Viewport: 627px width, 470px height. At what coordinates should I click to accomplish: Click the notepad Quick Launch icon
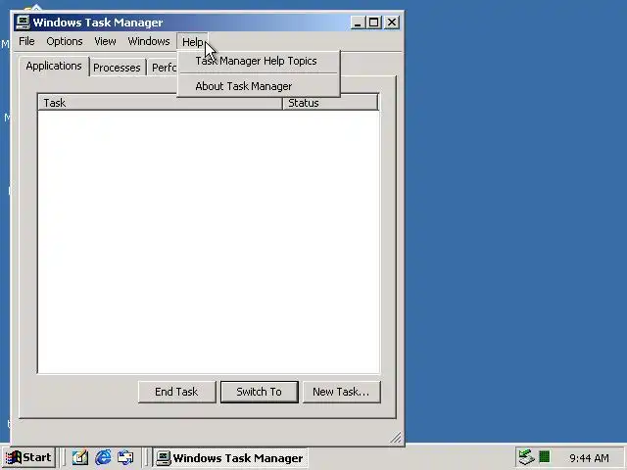tap(80, 457)
